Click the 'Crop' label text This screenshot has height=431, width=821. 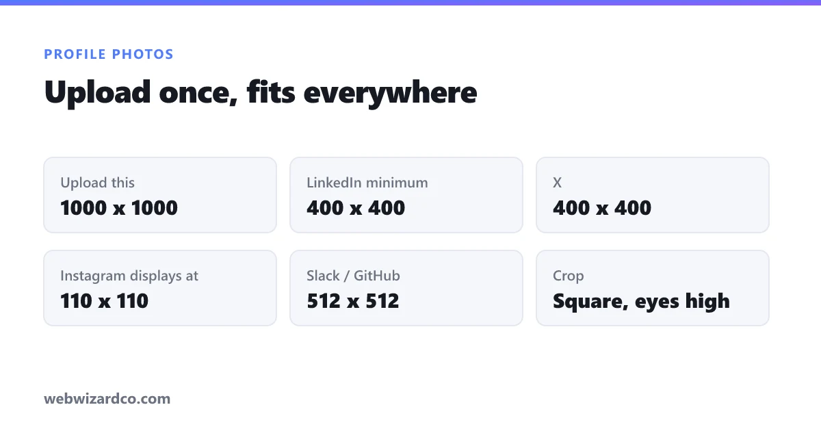tap(569, 276)
